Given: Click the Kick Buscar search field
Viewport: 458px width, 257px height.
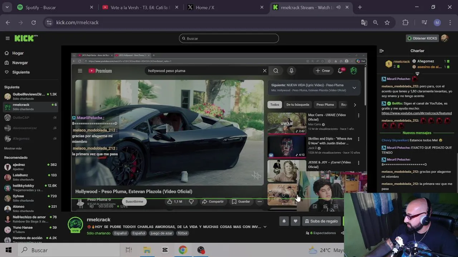Looking at the screenshot, I should (229, 38).
